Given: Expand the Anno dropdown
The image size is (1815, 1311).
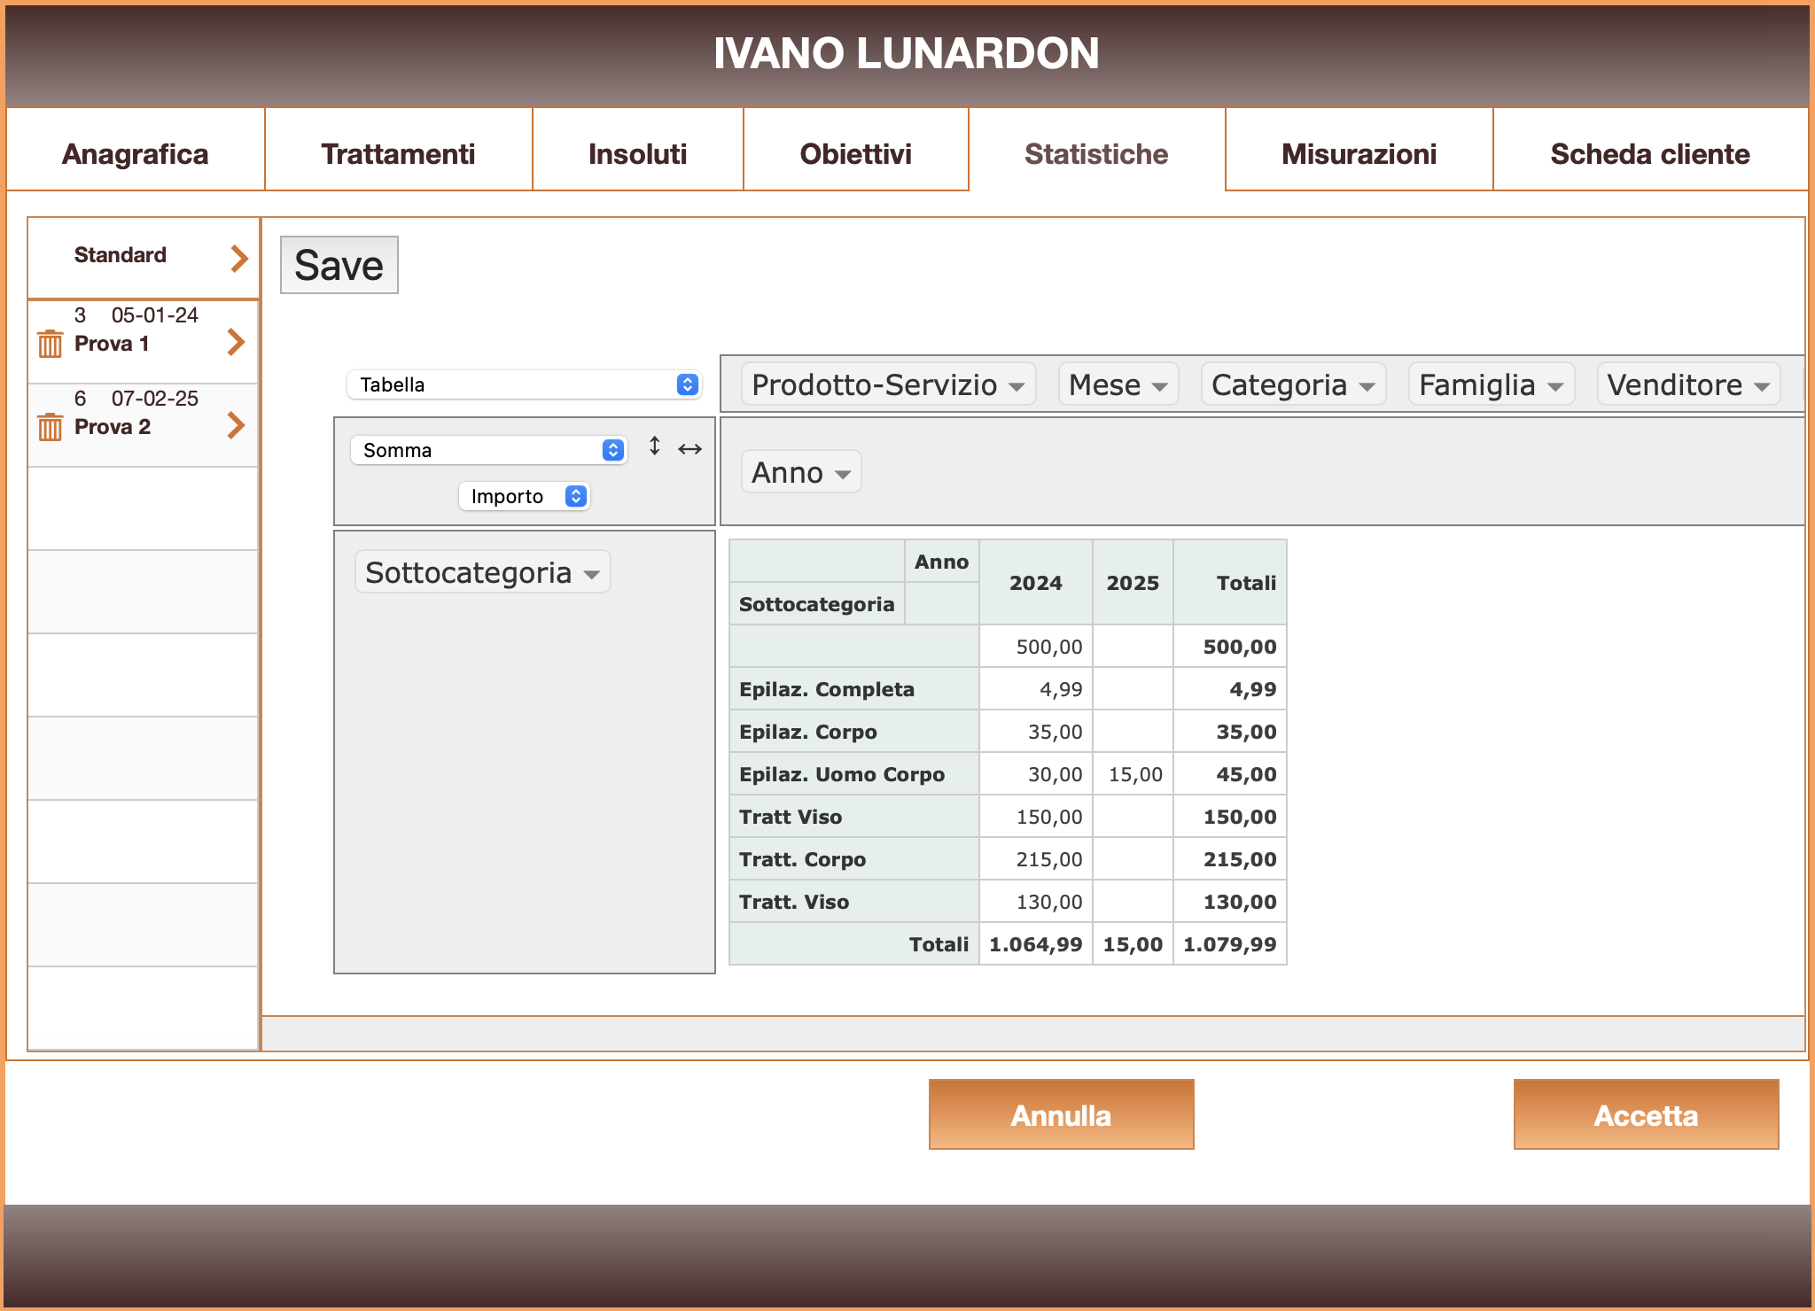Looking at the screenshot, I should pyautogui.click(x=799, y=472).
